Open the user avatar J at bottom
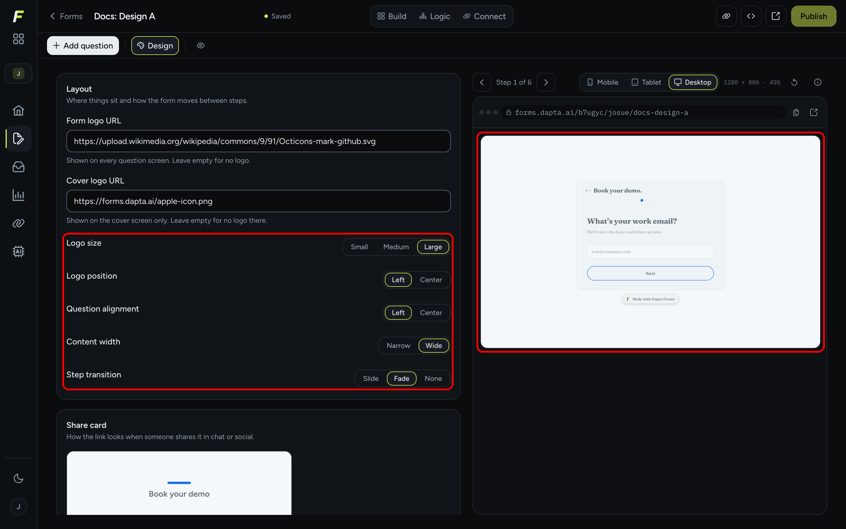Screen dimensions: 846x529 (x=18, y=506)
